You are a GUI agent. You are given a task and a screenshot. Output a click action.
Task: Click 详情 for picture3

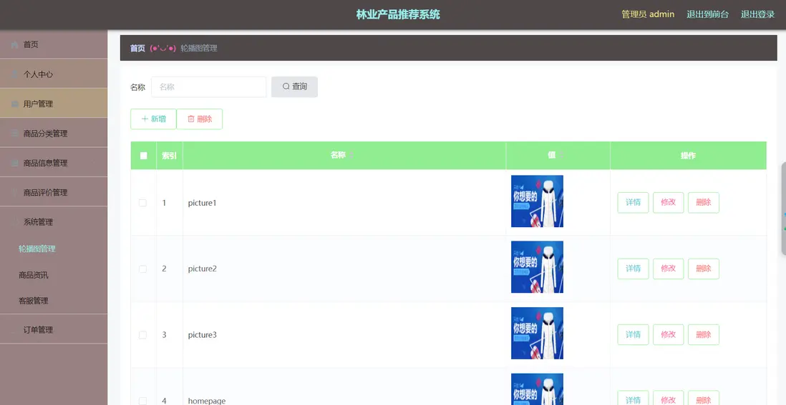(633, 334)
